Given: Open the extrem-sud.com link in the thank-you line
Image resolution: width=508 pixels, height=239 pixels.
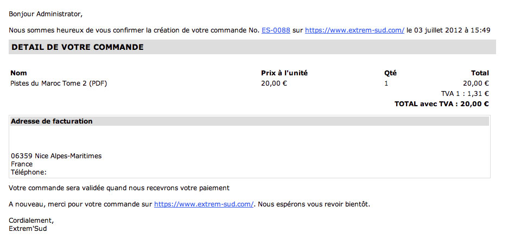Looking at the screenshot, I should pos(204,204).
